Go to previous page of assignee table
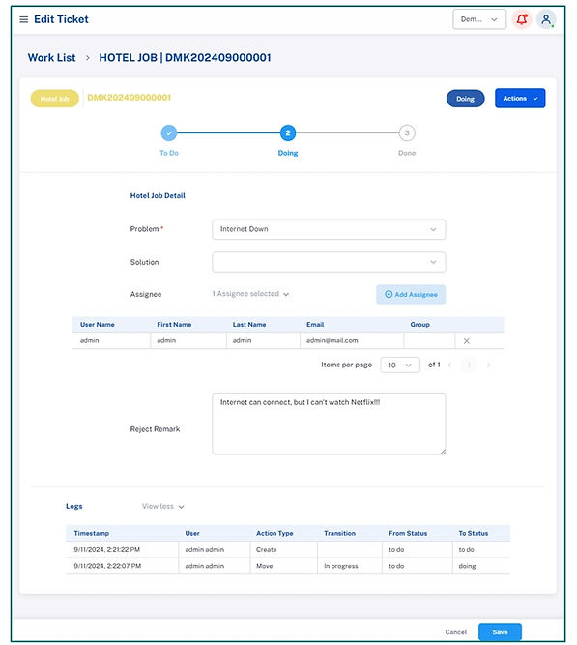Viewport: 577px width, 645px height. 450,365
